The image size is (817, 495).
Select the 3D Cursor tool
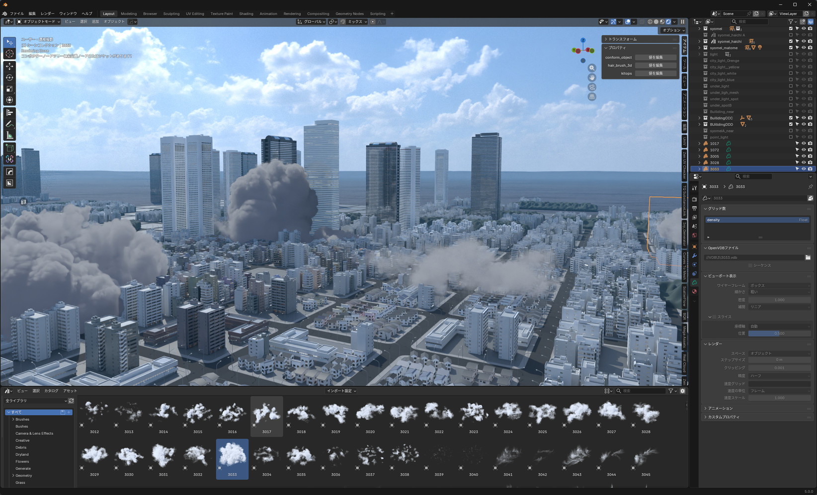click(9, 54)
